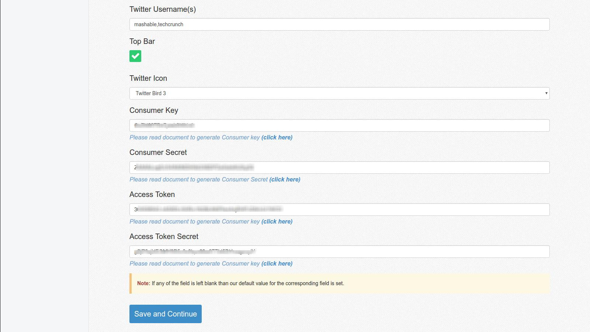Follow the 'click here' link below Access Token Secret

point(277,263)
